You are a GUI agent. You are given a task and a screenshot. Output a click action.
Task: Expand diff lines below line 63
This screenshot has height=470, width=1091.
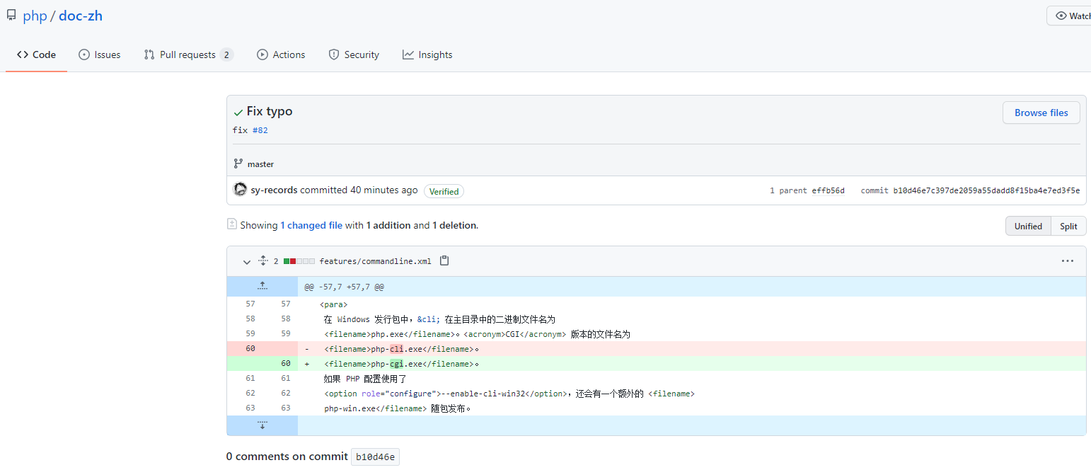point(262,425)
